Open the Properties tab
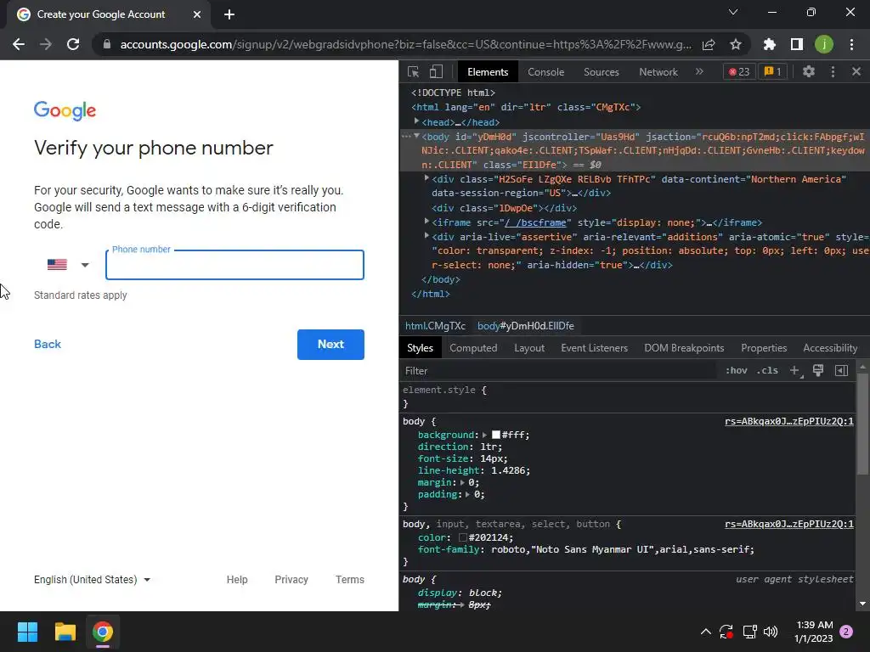Viewport: 870px width, 652px height. [764, 347]
